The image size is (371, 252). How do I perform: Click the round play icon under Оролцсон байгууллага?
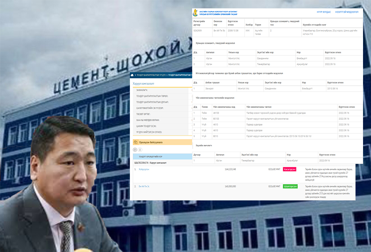(135, 150)
